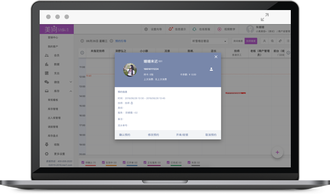Switch to 房间维度 view tab
This screenshot has height=194, width=330.
[x=238, y=41]
